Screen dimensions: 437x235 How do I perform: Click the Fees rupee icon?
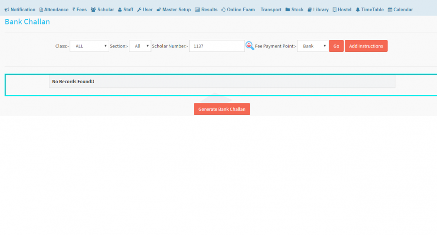[74, 9]
